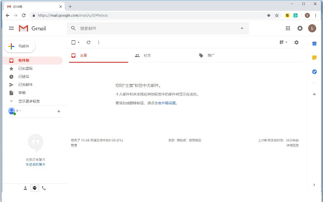Open the Google apps grid icon
The image size is (323, 202).
pyautogui.click(x=288, y=28)
